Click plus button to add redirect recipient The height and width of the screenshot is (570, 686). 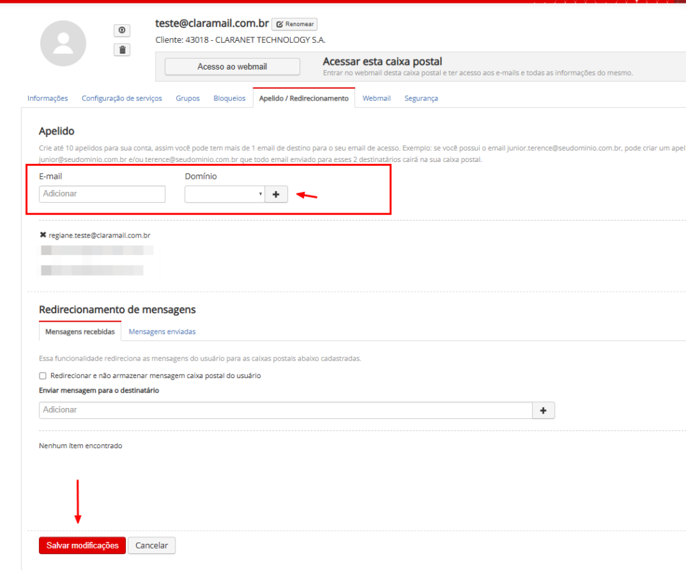[543, 410]
